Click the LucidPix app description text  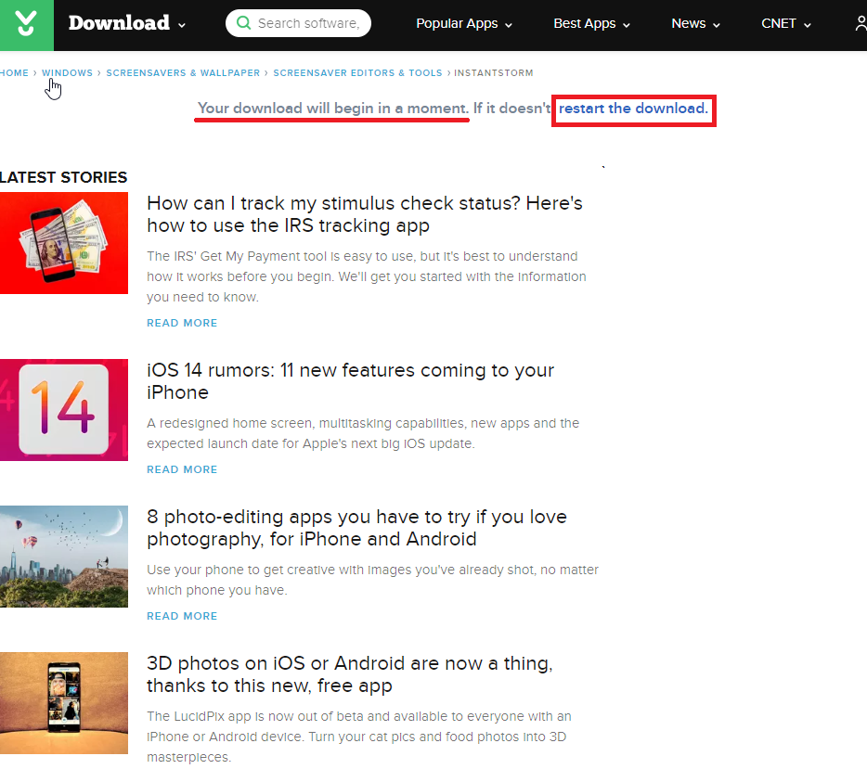point(359,737)
